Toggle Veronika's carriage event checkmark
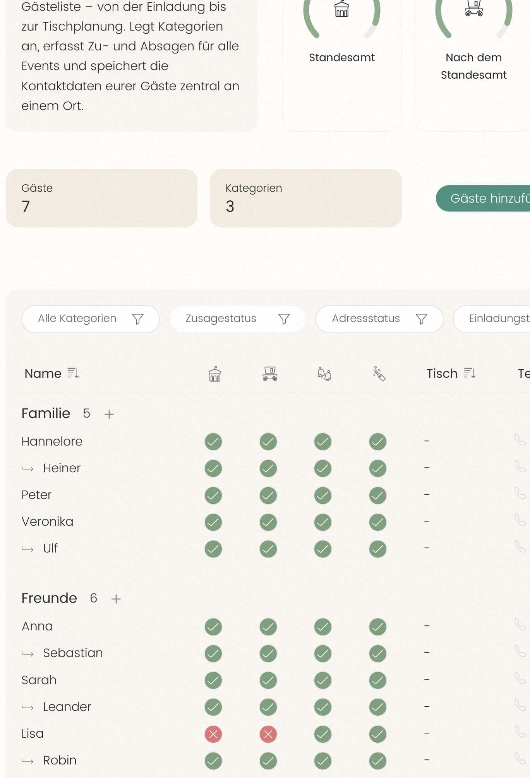Image resolution: width=530 pixels, height=778 pixels. point(268,522)
